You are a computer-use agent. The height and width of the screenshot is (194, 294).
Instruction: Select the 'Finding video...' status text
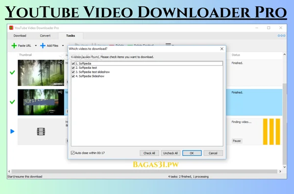[241, 122]
